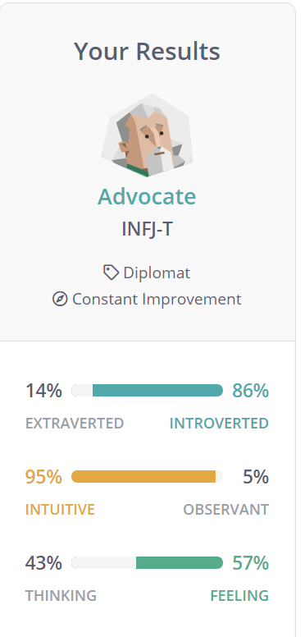The width and height of the screenshot is (305, 637).
Task: Select the INFJ-T type code text
Action: [x=147, y=229]
